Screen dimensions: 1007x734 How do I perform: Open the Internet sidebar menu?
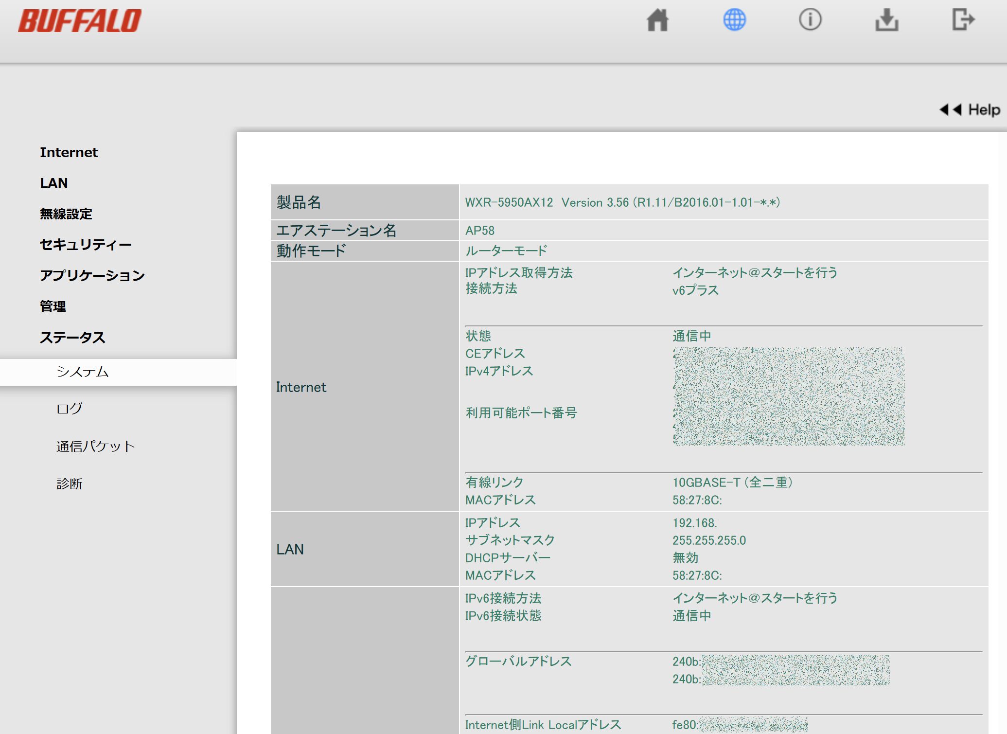[69, 152]
